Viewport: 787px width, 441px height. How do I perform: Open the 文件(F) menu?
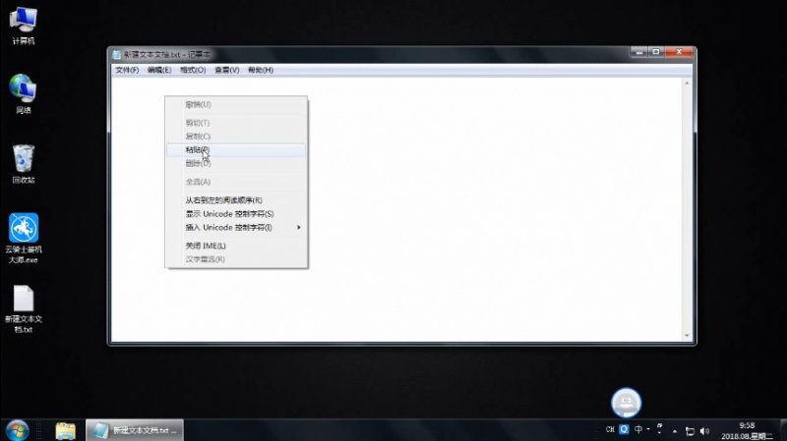click(127, 70)
